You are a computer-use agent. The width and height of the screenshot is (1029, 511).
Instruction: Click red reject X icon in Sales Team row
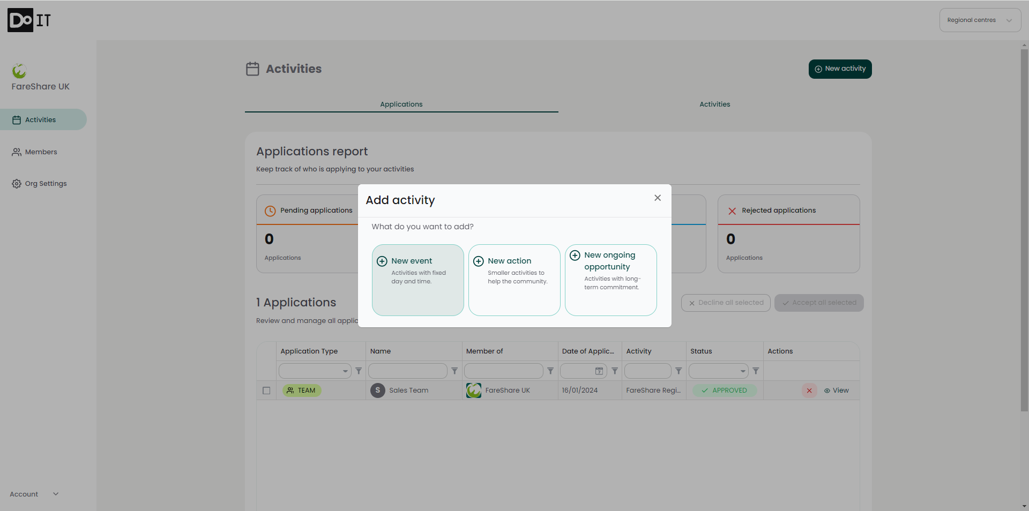pyautogui.click(x=809, y=390)
